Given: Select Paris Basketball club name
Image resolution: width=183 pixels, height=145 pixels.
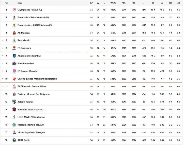Looking at the screenshot, I should coord(26,64).
